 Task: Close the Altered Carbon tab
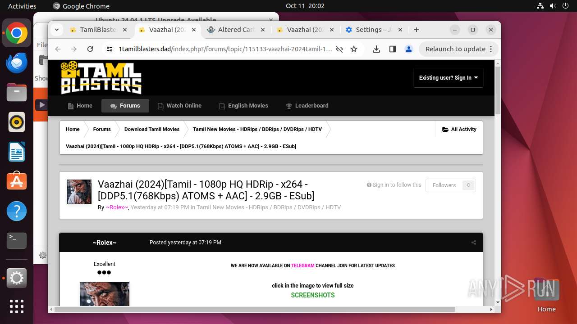[x=263, y=30]
